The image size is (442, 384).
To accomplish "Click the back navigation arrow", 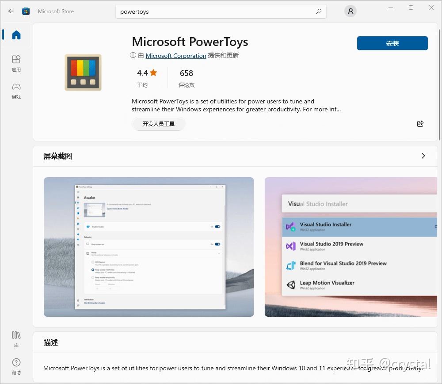I will coord(11,11).
